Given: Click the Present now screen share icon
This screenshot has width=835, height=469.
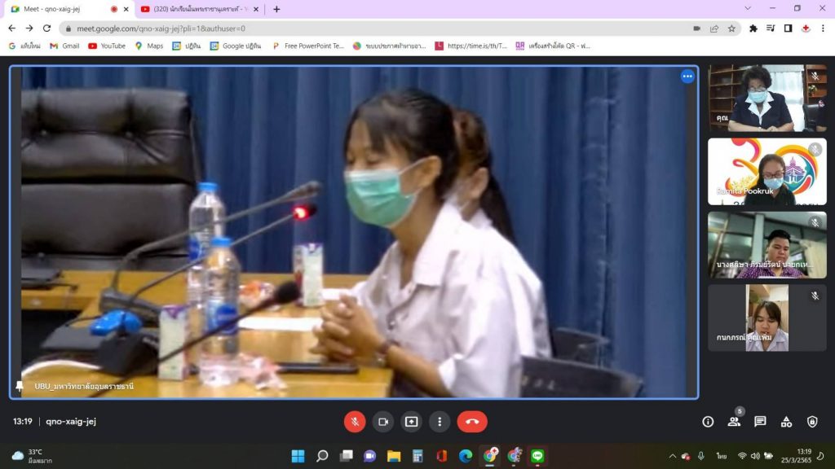Looking at the screenshot, I should coord(411,422).
